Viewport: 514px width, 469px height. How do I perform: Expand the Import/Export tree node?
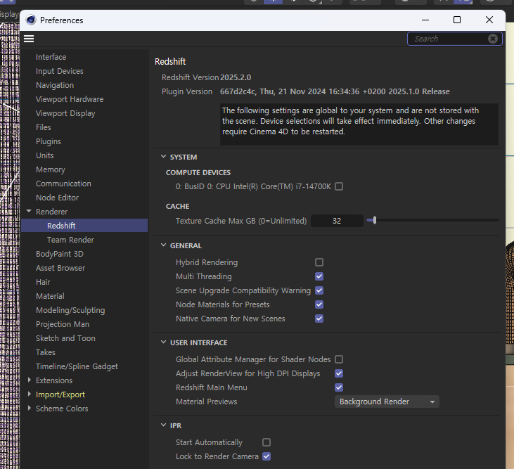[29, 394]
